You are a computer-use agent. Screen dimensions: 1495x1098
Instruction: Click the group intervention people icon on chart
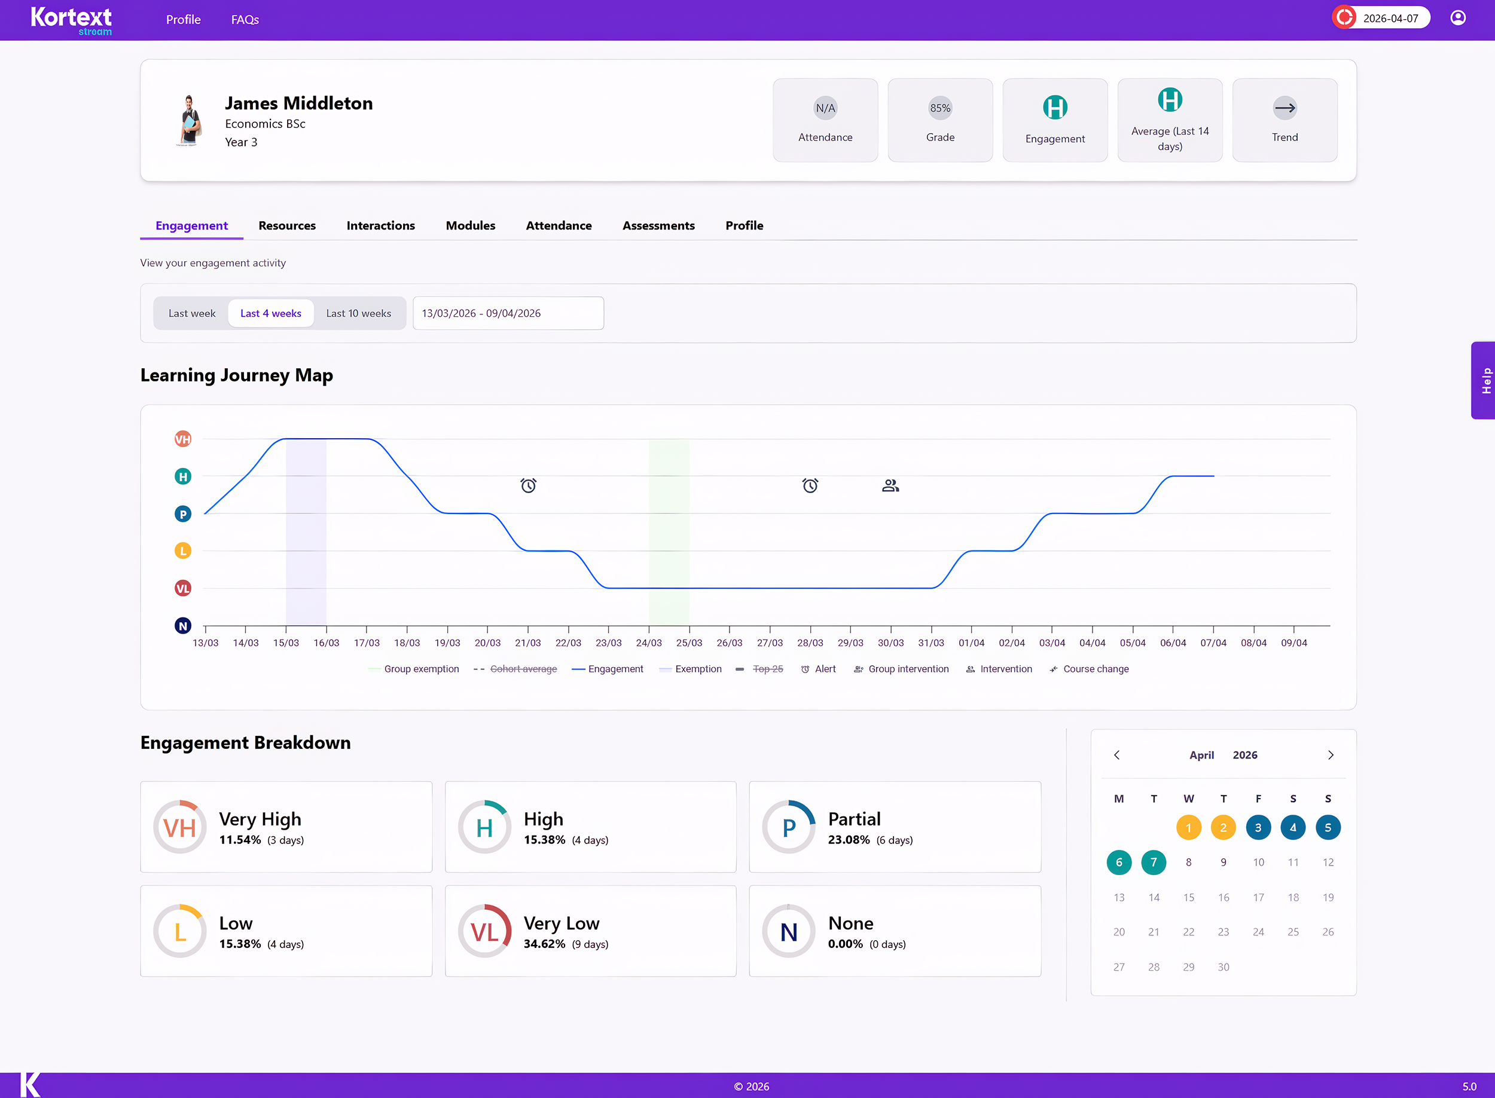890,486
